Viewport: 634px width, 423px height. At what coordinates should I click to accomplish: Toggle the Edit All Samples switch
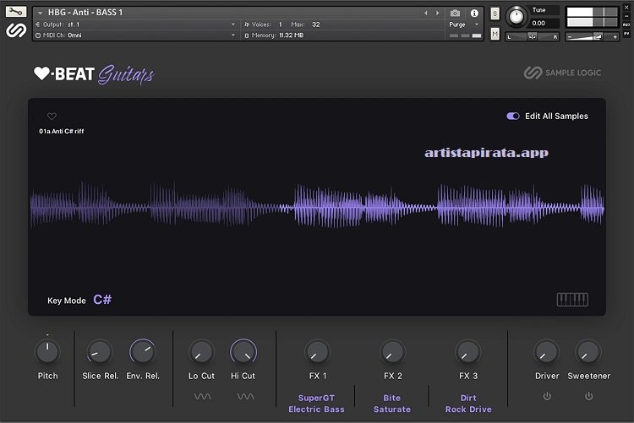[513, 117]
